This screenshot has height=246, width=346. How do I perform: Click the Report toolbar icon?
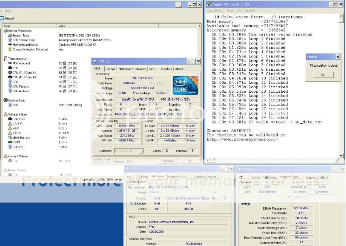tap(2, 19)
